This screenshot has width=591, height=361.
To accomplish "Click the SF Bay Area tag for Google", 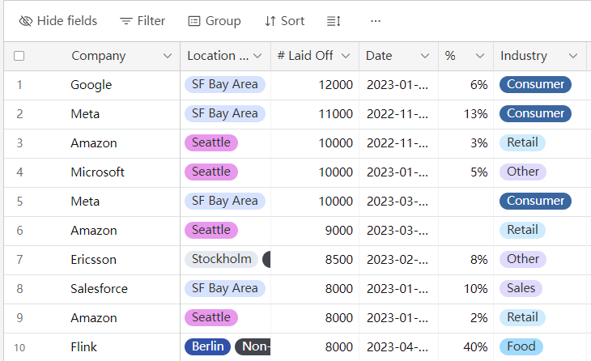I will tap(225, 84).
